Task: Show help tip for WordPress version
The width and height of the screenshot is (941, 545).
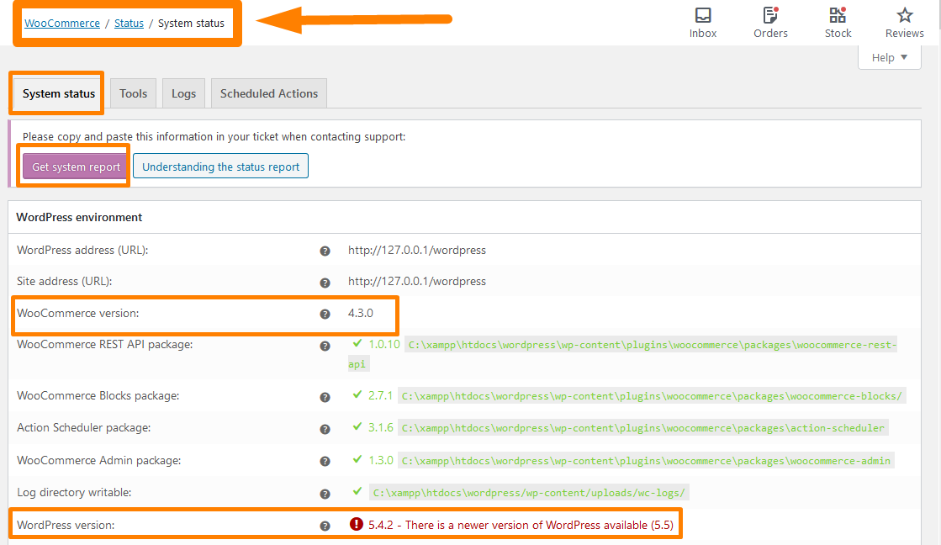Action: [x=325, y=526]
